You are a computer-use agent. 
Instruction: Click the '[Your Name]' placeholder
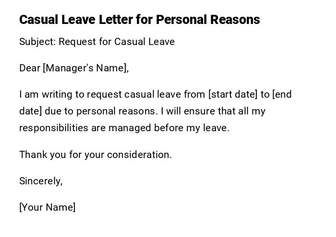point(48,207)
